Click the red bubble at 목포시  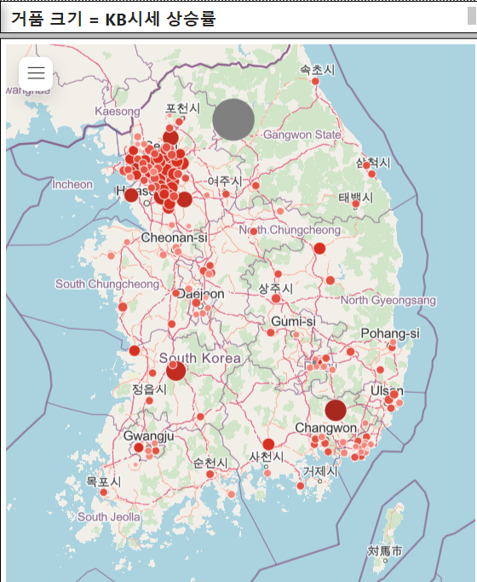point(103,493)
